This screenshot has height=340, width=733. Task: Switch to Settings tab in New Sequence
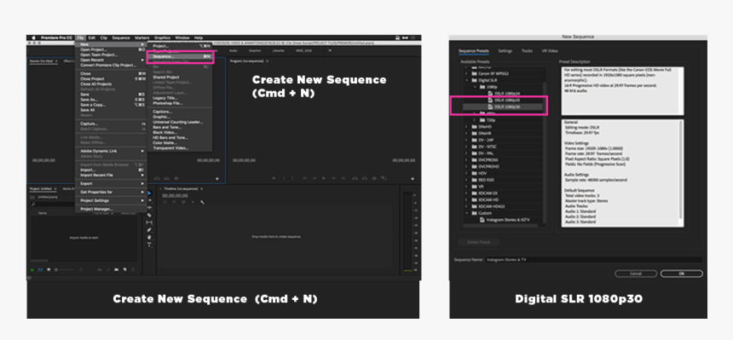505,50
